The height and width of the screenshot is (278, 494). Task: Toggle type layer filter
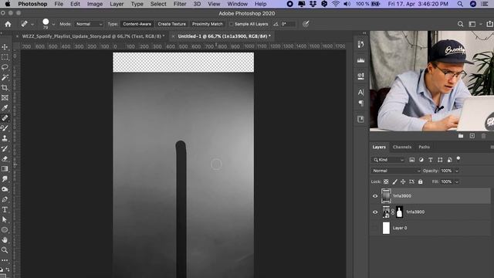click(x=431, y=160)
